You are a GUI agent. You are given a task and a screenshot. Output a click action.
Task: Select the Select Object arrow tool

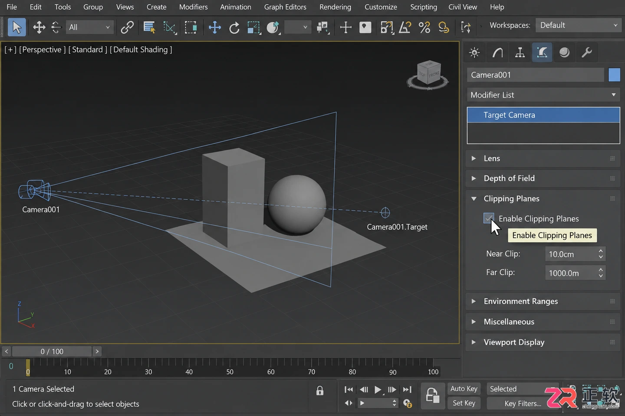tap(16, 27)
